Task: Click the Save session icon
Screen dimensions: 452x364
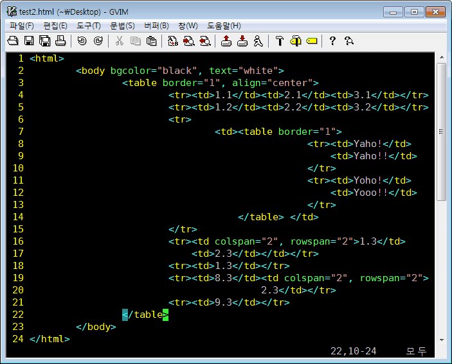Action: pyautogui.click(x=242, y=41)
